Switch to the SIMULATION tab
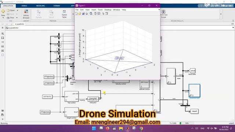 [x=8, y=6]
